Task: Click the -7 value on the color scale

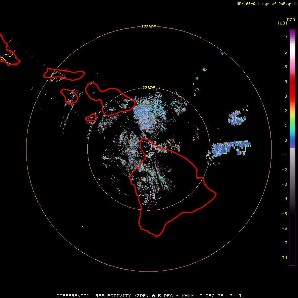Action: [284, 243]
